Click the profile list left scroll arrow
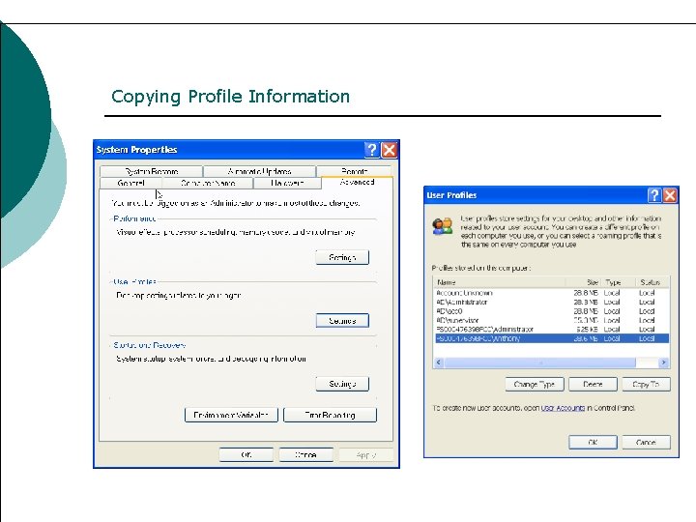Screen dimensions: 696x522 439,362
